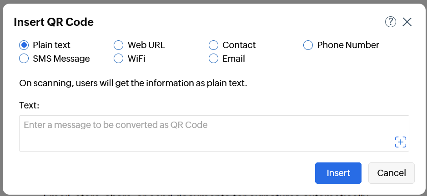Click the "Text:" field label
Screen dimensions: 427x196
point(30,105)
